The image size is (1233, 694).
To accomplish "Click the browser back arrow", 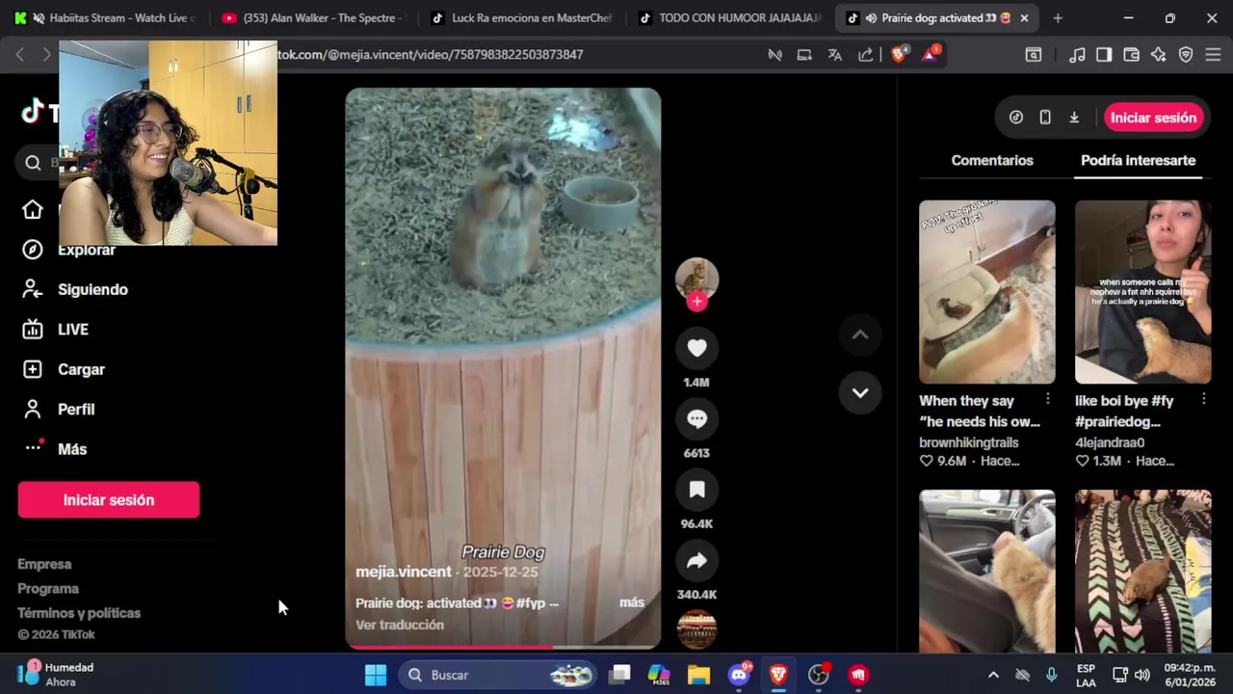I will click(19, 55).
